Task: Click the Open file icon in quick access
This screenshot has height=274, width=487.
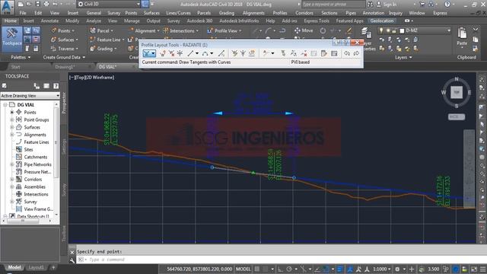Action: click(29, 4)
